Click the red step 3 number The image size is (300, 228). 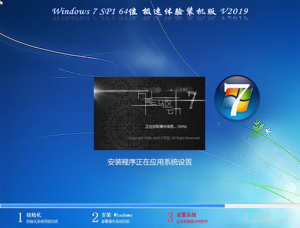(170, 218)
